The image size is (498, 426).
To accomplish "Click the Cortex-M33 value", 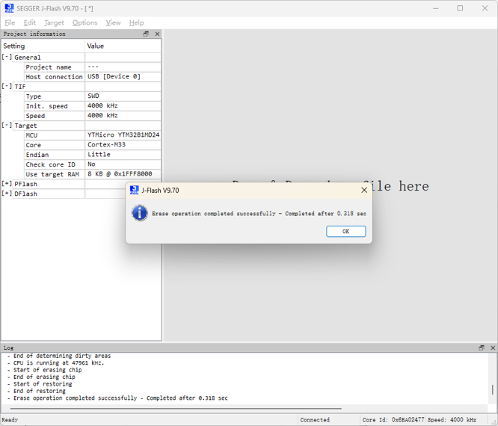I will coord(123,145).
